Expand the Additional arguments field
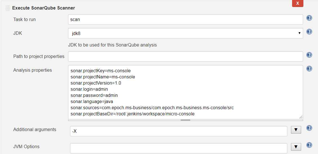Viewport: 318px width, 154px height. [295, 130]
